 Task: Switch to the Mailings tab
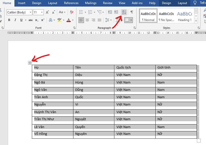click(91, 3)
